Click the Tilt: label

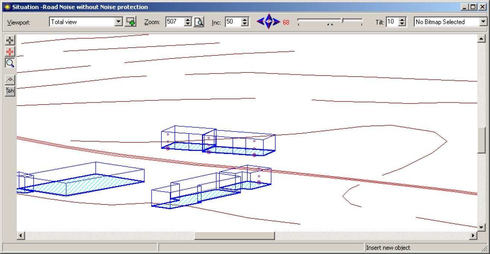tap(379, 22)
